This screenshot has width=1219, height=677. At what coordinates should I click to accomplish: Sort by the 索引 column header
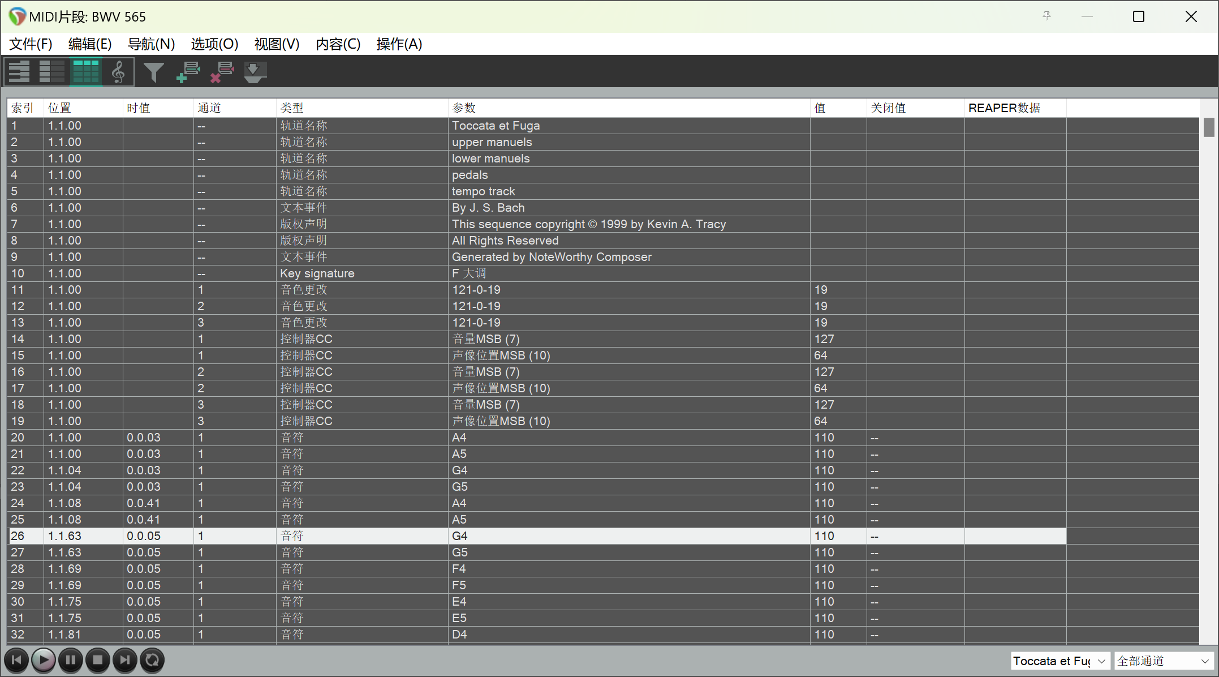click(x=25, y=108)
